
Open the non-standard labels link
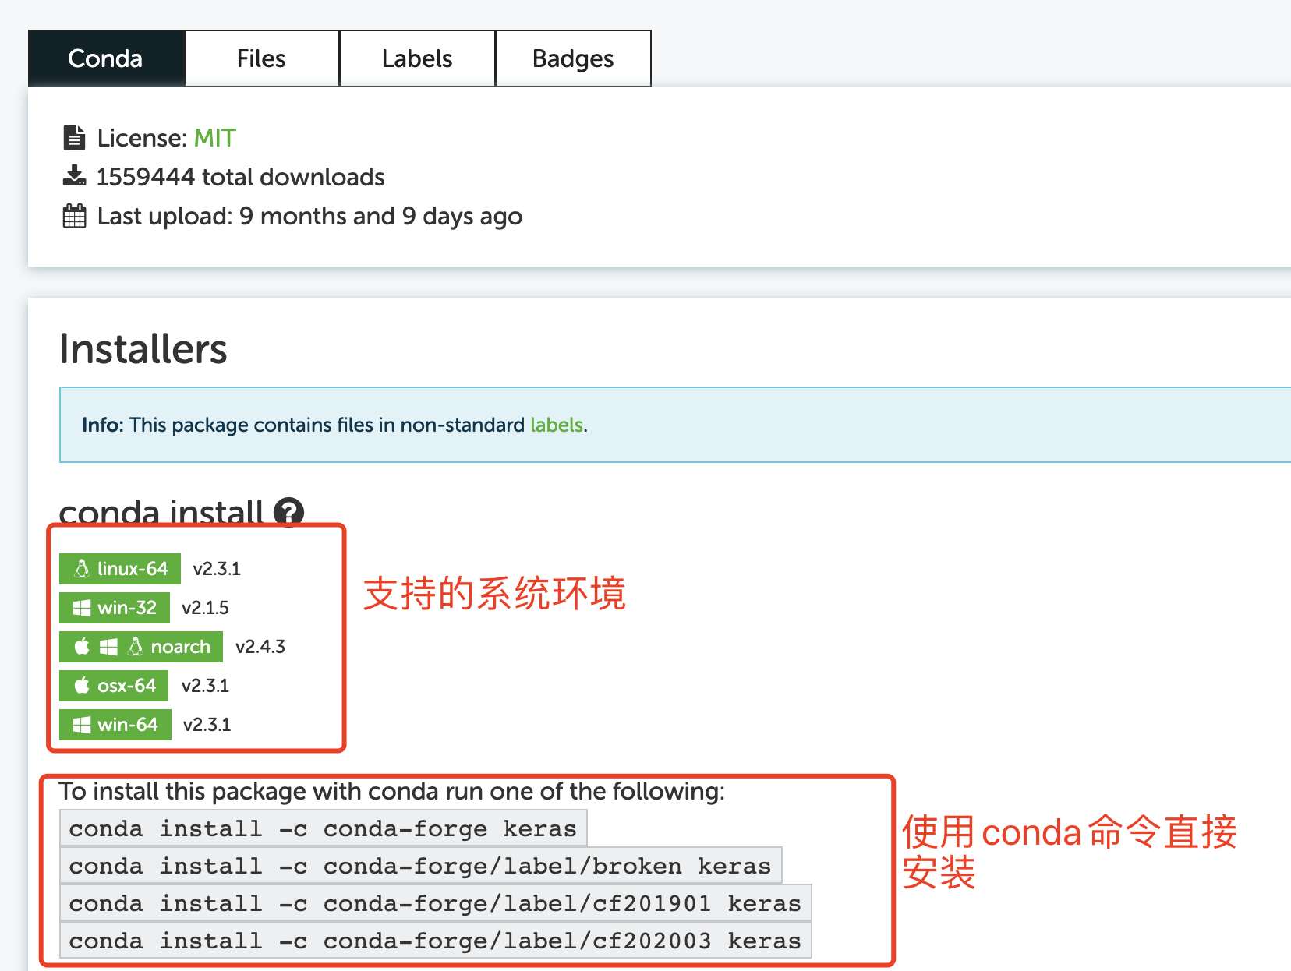point(557,425)
